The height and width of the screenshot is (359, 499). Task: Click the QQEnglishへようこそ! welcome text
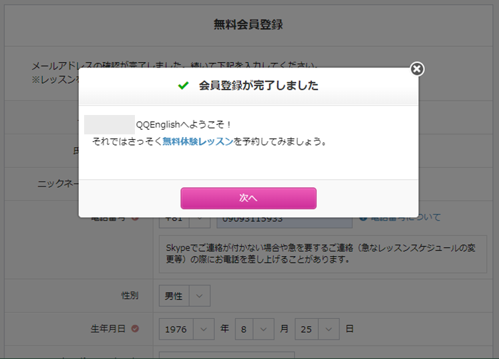[183, 124]
